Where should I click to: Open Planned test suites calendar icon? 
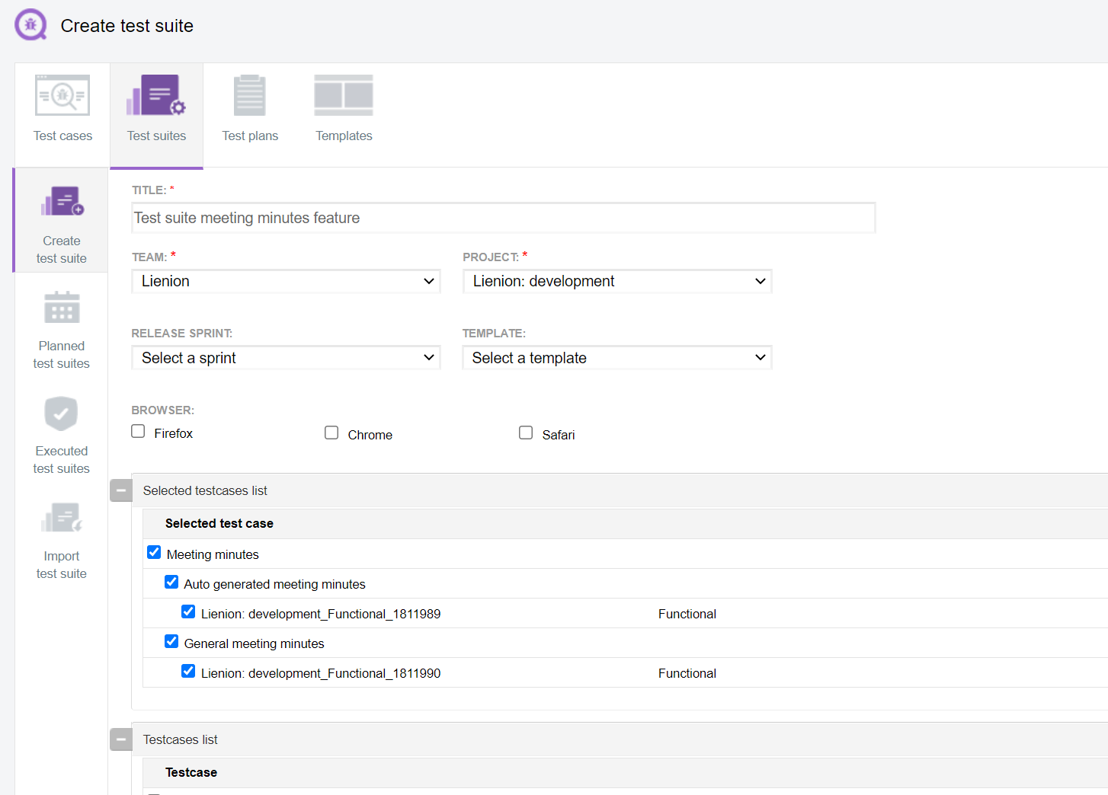click(62, 307)
